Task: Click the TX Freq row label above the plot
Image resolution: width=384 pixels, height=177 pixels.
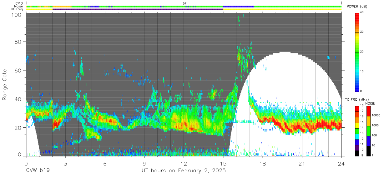Action: 17,9
